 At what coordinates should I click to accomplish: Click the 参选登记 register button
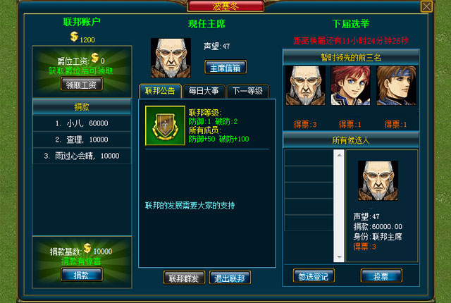point(314,276)
